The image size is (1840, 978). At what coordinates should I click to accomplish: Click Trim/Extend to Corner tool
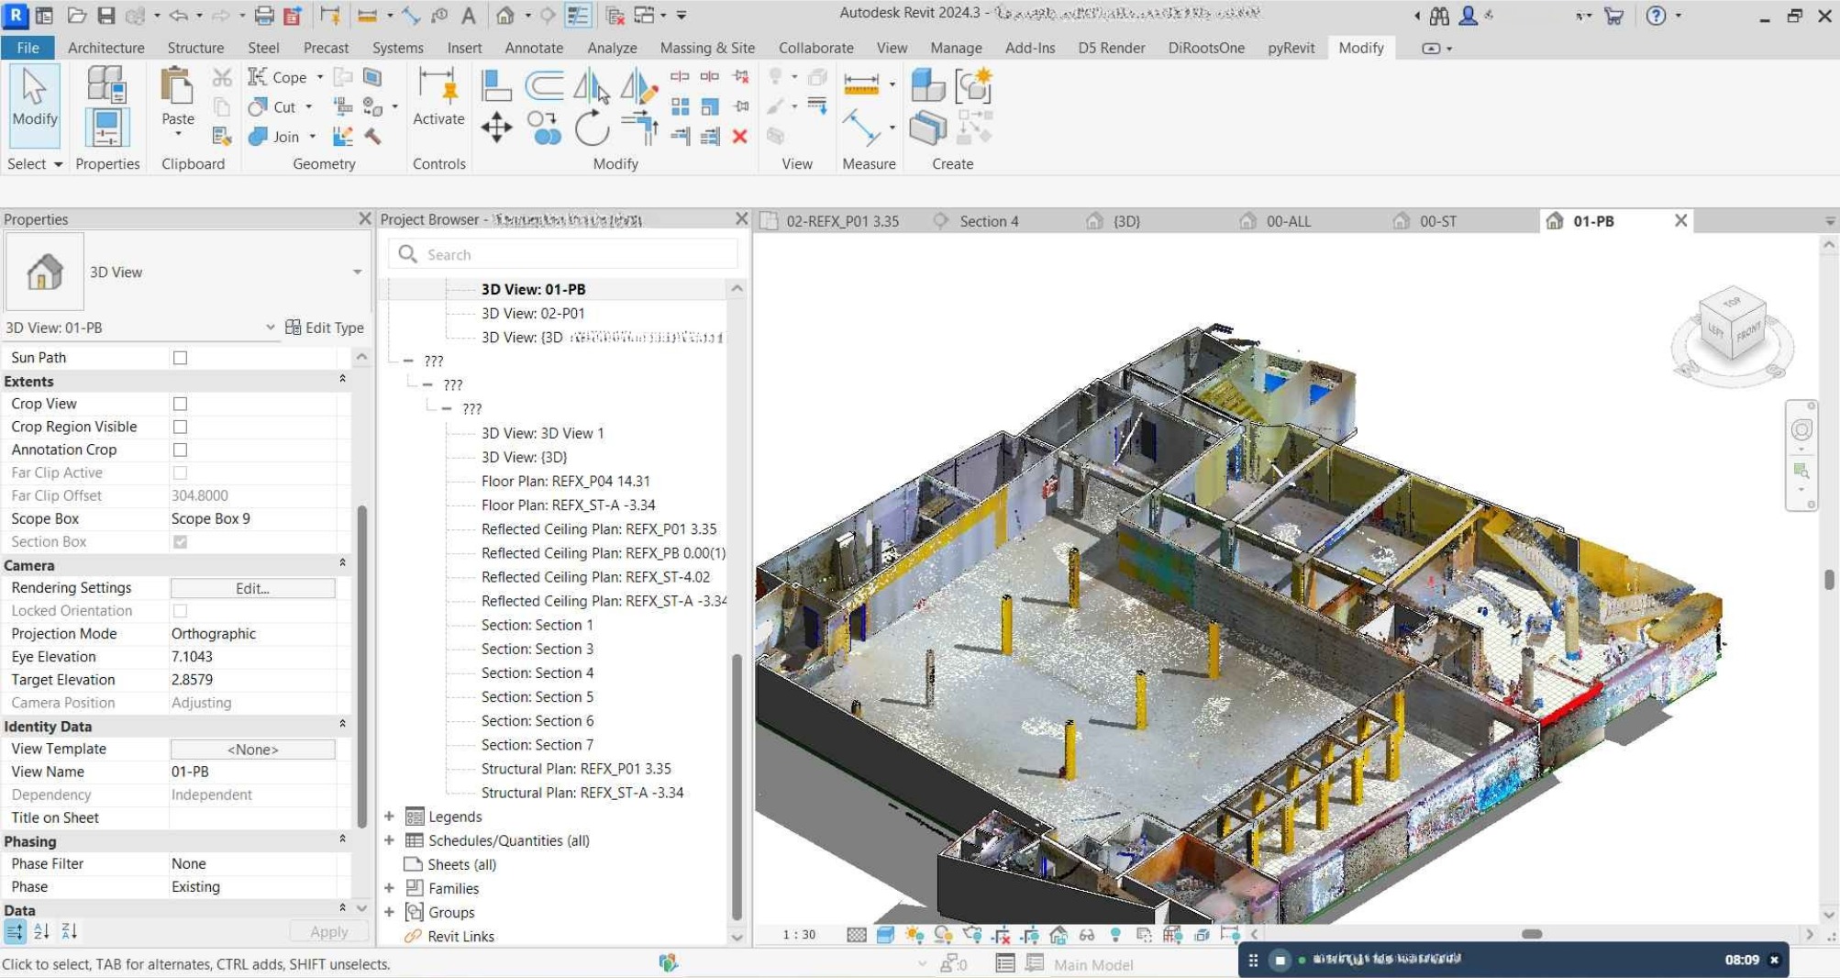[638, 127]
